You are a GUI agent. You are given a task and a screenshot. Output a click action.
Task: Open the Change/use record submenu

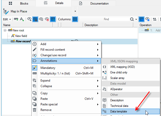pos(66,55)
